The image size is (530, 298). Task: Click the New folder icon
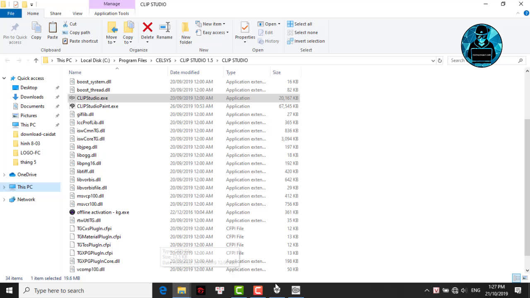pos(185,28)
